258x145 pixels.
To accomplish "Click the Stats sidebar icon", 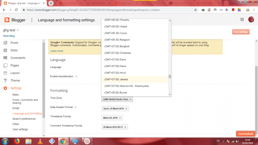I will tap(5, 50).
